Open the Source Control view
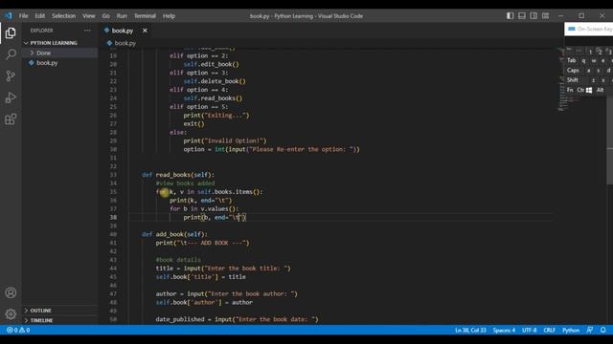613x344 pixels. pos(11,75)
